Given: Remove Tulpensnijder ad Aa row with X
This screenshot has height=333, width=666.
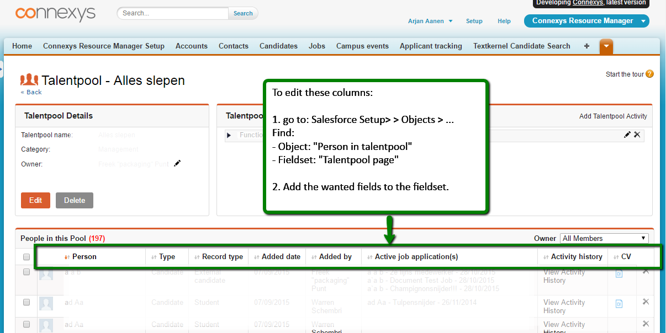Looking at the screenshot, I should 646,302.
